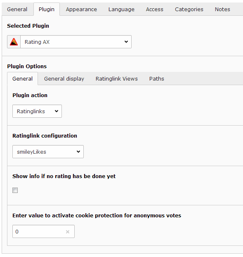Select the Plugin tab
The image size is (243, 257).
[x=47, y=10]
